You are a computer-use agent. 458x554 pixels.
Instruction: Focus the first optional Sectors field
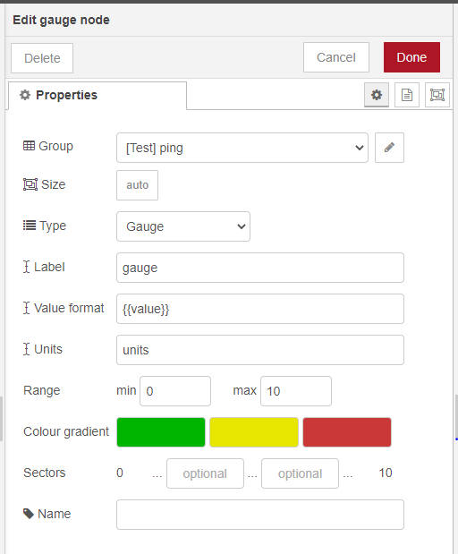tap(205, 473)
